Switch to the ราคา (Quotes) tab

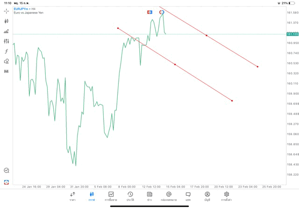click(x=73, y=196)
